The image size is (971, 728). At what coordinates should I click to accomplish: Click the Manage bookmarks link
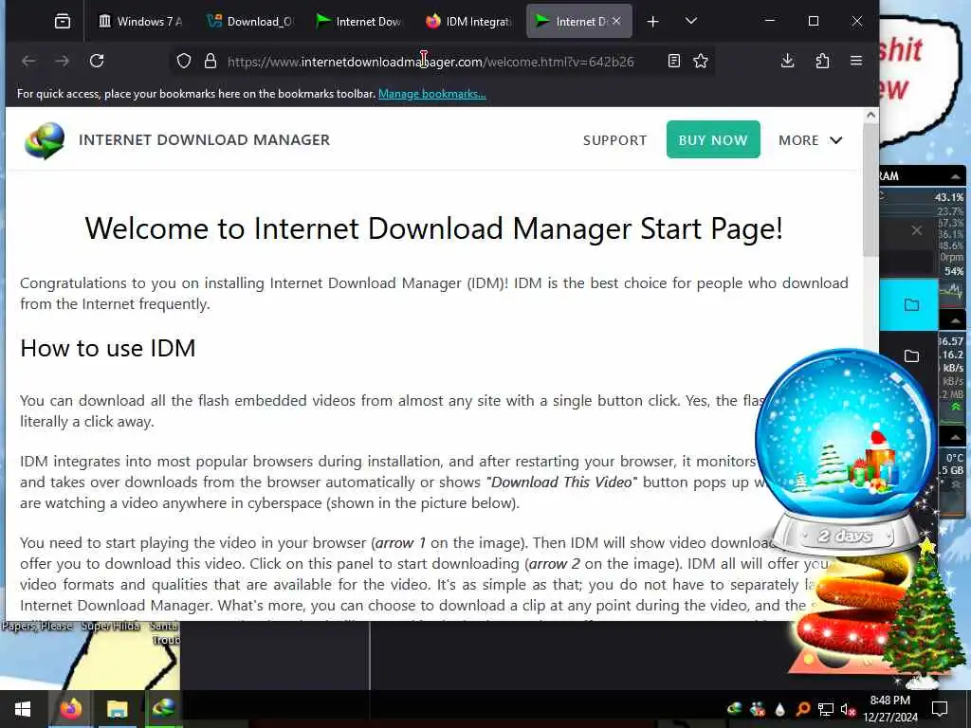(x=432, y=94)
